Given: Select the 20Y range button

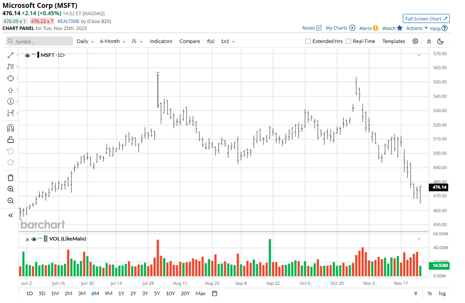Looking at the screenshot, I should 185,293.
